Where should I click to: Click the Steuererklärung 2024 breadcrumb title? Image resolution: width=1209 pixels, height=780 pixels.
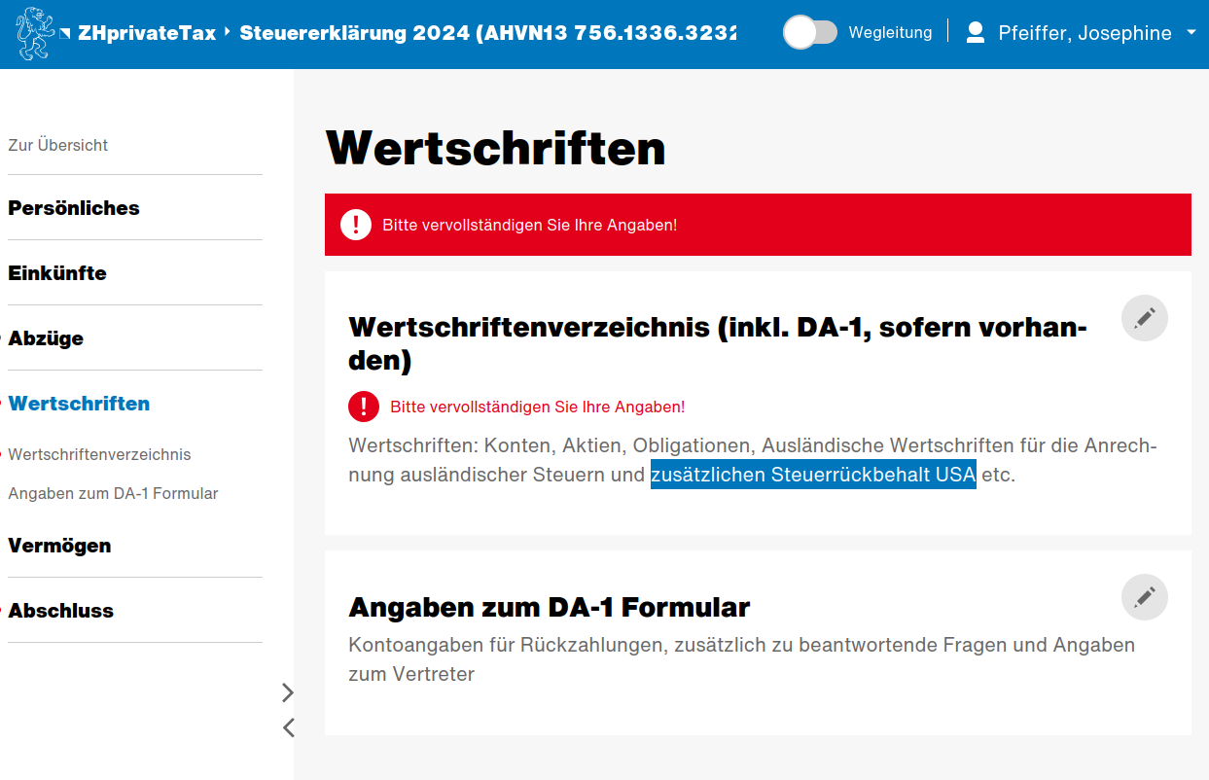click(x=486, y=33)
